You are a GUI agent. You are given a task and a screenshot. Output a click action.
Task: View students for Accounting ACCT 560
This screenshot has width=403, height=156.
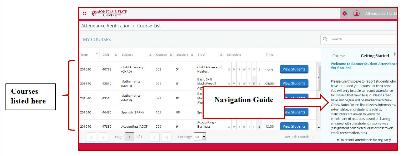coord(294,126)
